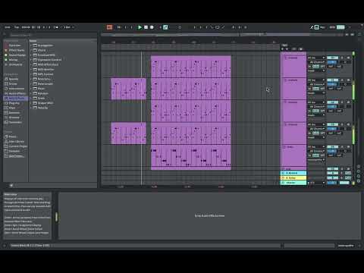Click the left arrow icon above track headers
Image resolution: width=364 pixels, height=273 pixels.
tap(283, 49)
